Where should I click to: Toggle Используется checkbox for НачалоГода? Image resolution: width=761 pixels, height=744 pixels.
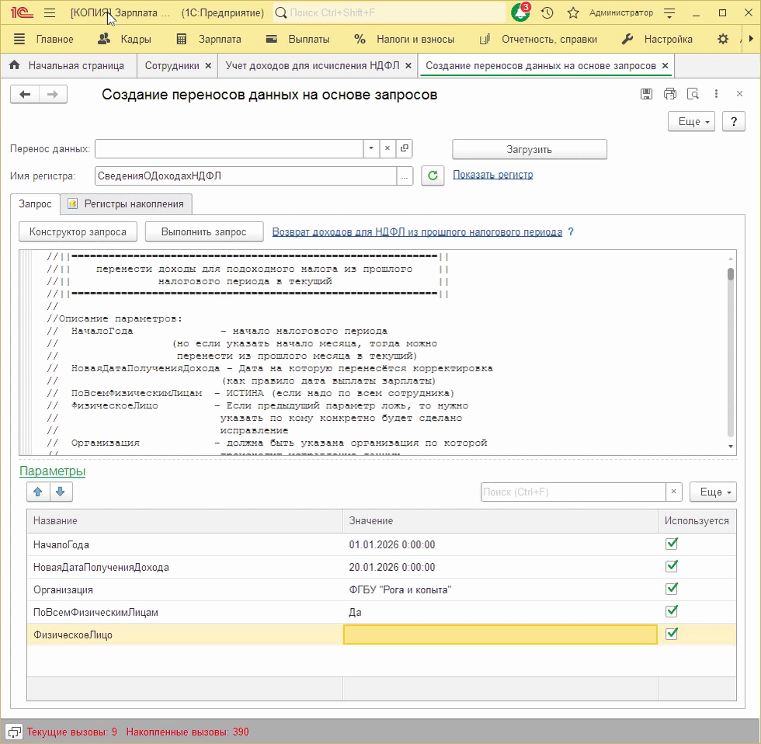672,544
